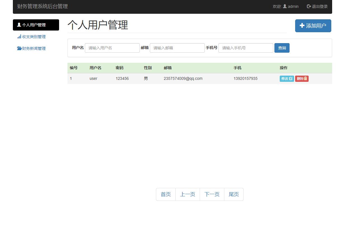Viewport: 352px width, 228px height.
Task: Go to 首页 in the pagination bar
Action: [165, 194]
